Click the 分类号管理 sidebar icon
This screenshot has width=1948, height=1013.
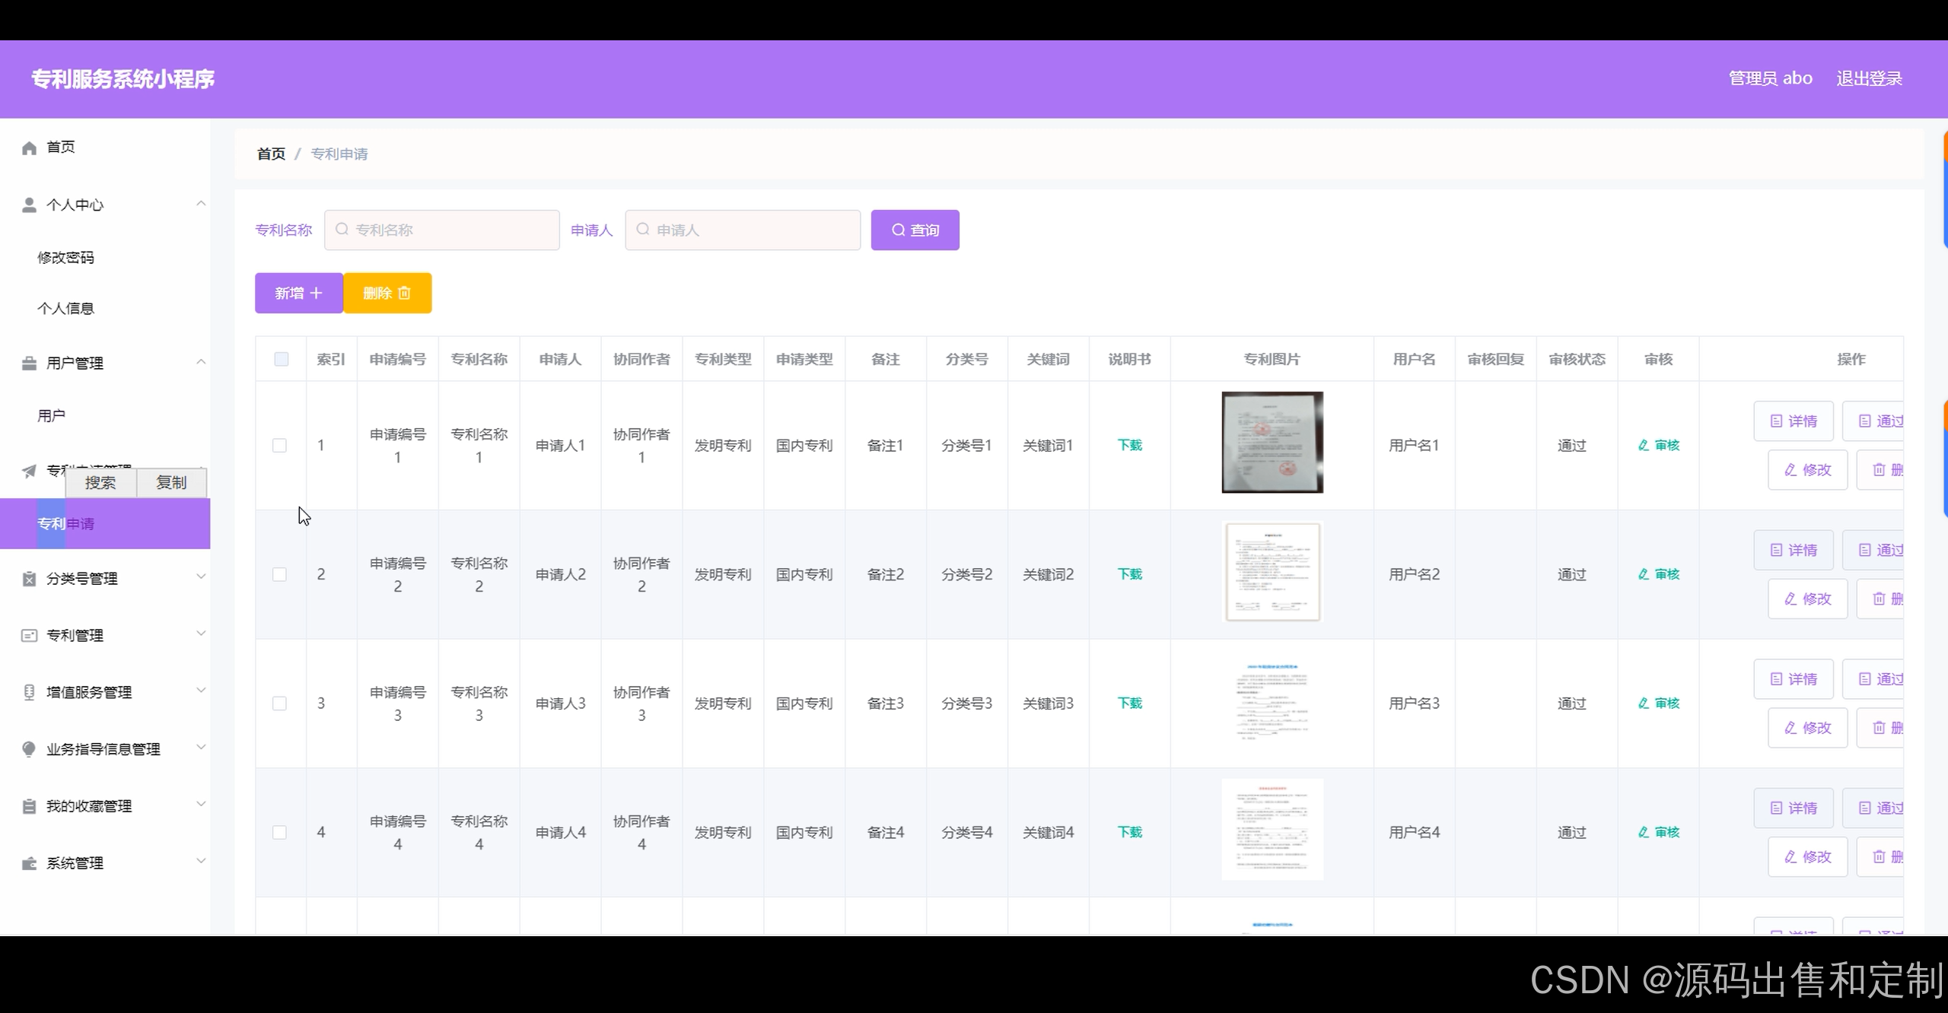[29, 579]
